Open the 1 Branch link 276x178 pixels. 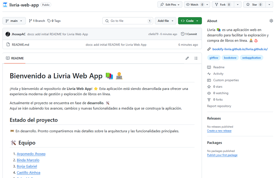click(x=37, y=21)
